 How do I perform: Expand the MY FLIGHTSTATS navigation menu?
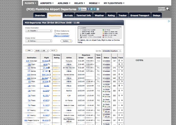coord(114,3)
